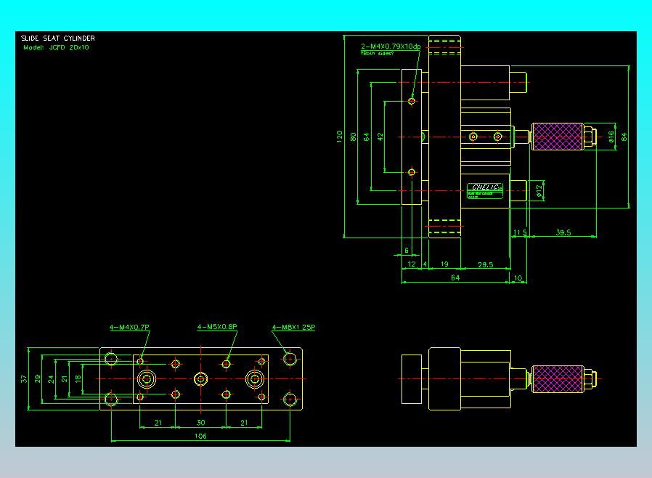652x478 pixels.
Task: Click the 29 vertical dimension value
Action: (38, 378)
